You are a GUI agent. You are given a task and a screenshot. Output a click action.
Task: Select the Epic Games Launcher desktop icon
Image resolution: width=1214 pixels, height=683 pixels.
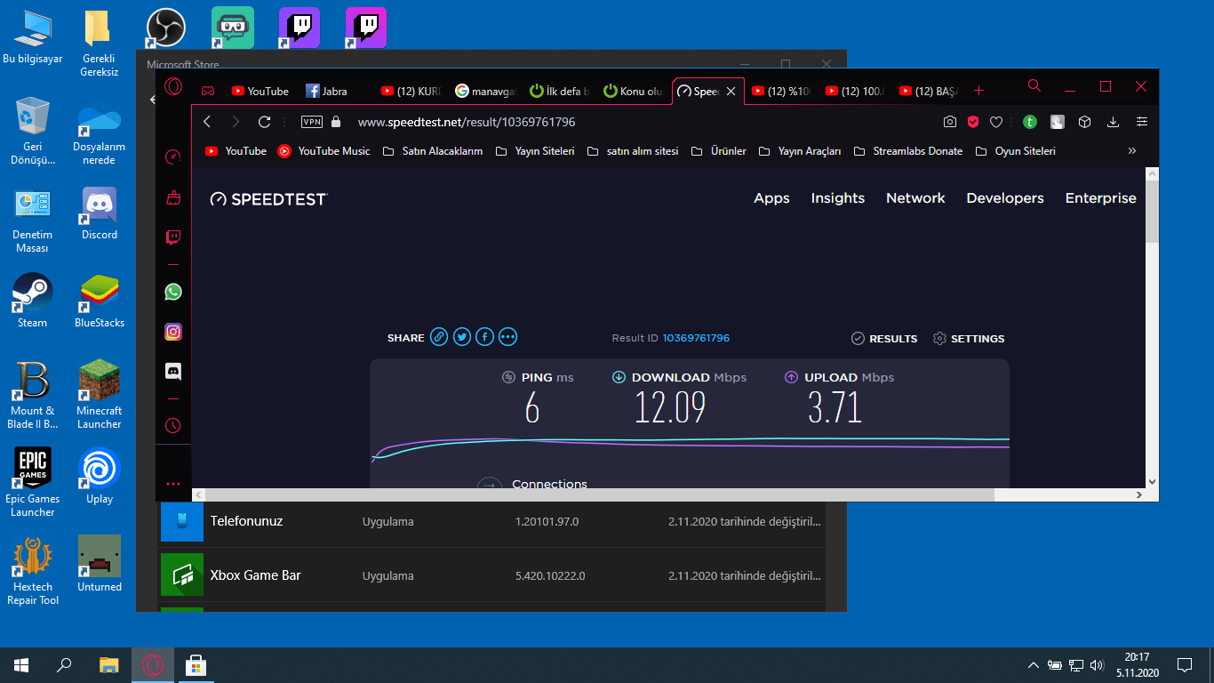[33, 482]
